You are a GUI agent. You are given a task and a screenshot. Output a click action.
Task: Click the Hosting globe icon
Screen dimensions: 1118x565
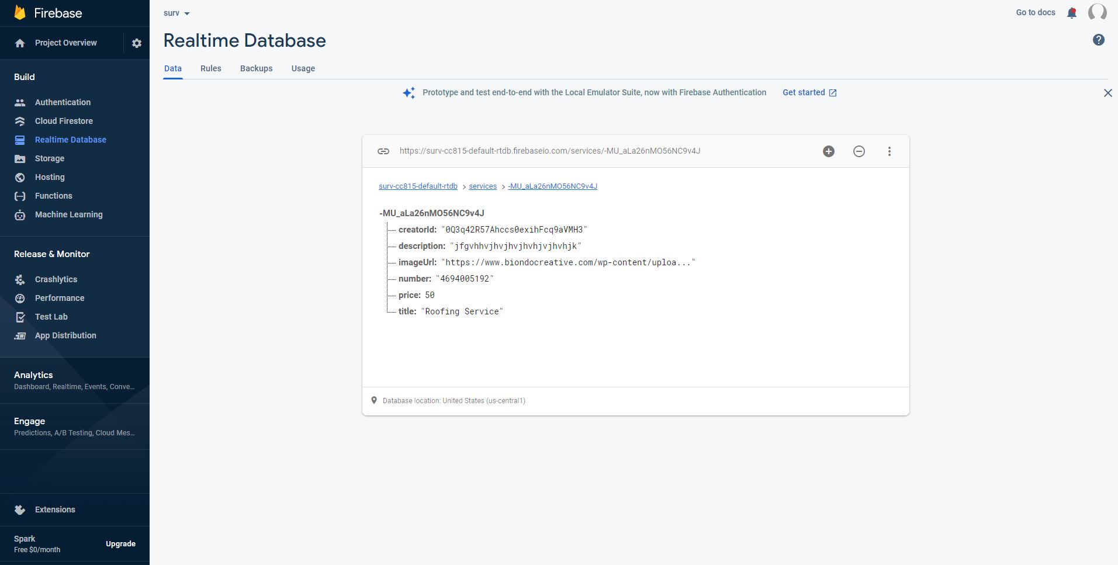pyautogui.click(x=20, y=177)
